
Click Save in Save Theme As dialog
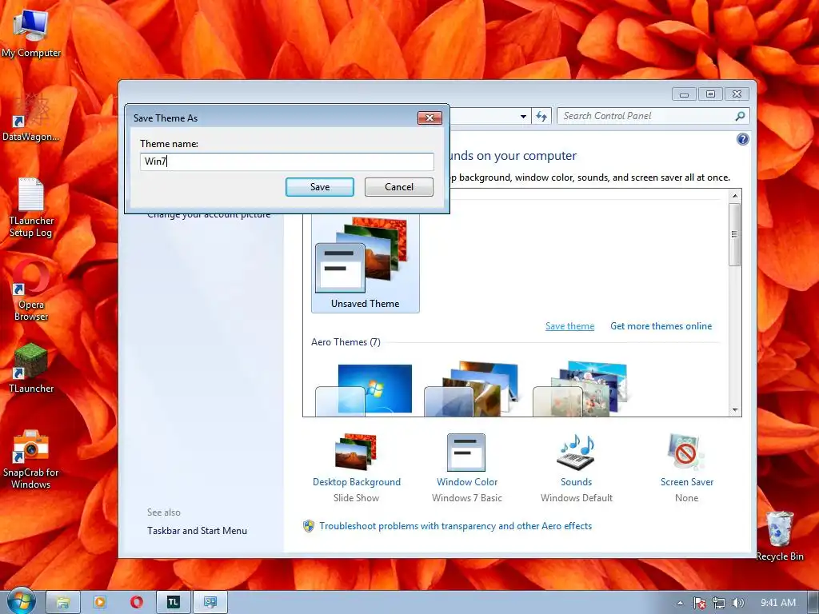pyautogui.click(x=320, y=187)
